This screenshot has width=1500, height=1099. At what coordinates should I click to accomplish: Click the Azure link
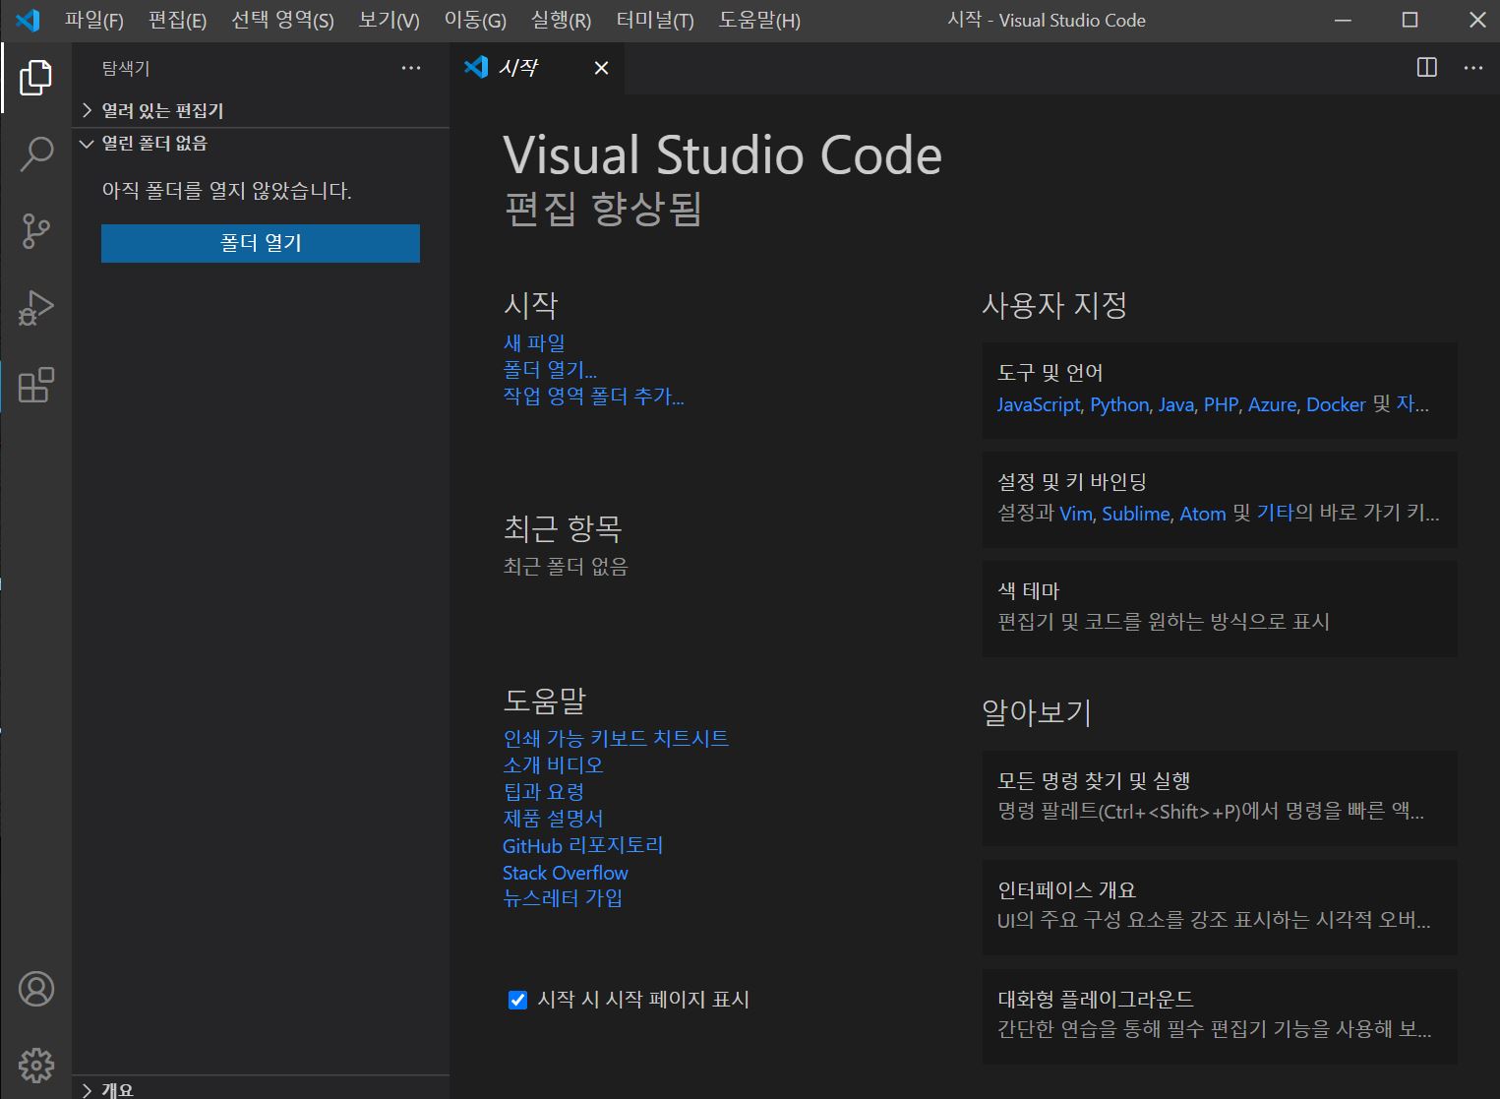point(1273,404)
